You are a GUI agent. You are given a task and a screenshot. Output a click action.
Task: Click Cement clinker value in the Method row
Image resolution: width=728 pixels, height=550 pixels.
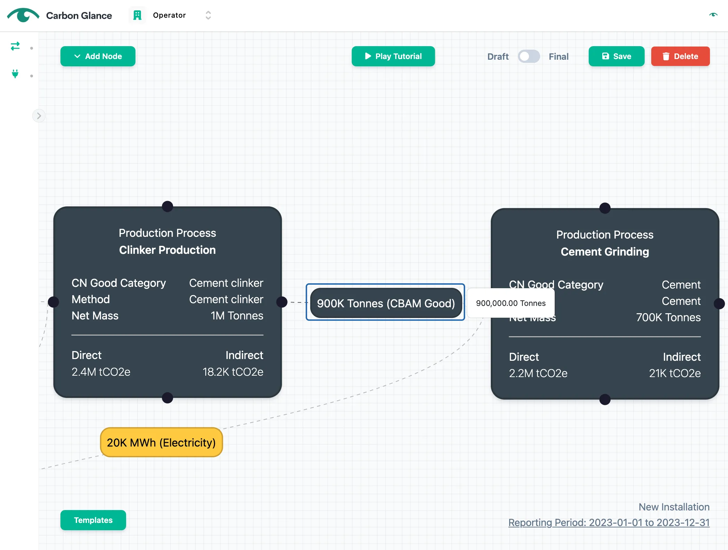[x=226, y=299]
